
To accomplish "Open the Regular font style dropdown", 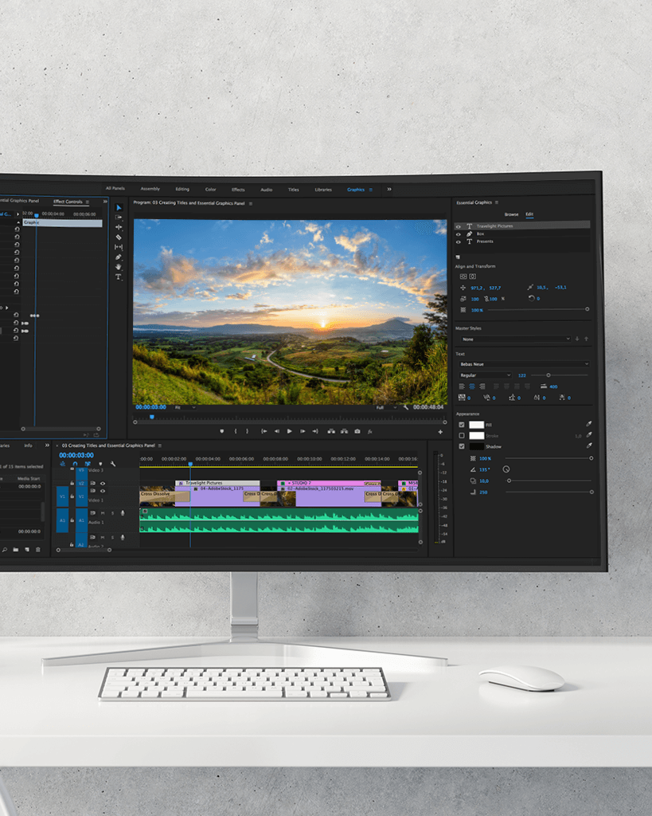I will click(x=485, y=375).
